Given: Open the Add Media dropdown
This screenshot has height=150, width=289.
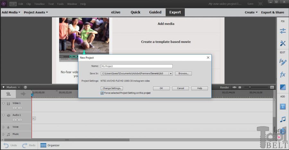Looking at the screenshot, I should (x=11, y=12).
